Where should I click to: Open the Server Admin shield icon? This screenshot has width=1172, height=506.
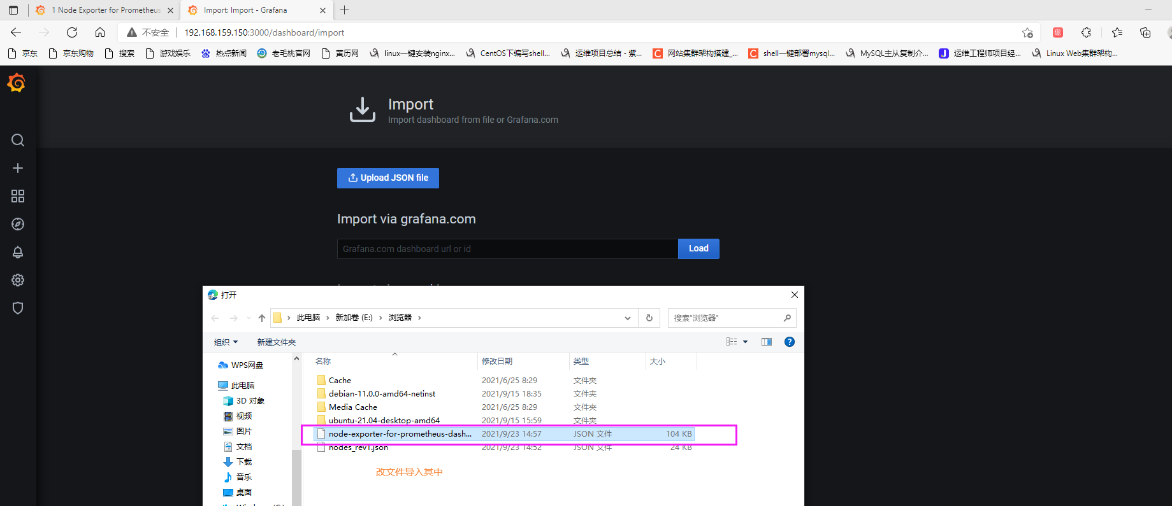pos(18,308)
